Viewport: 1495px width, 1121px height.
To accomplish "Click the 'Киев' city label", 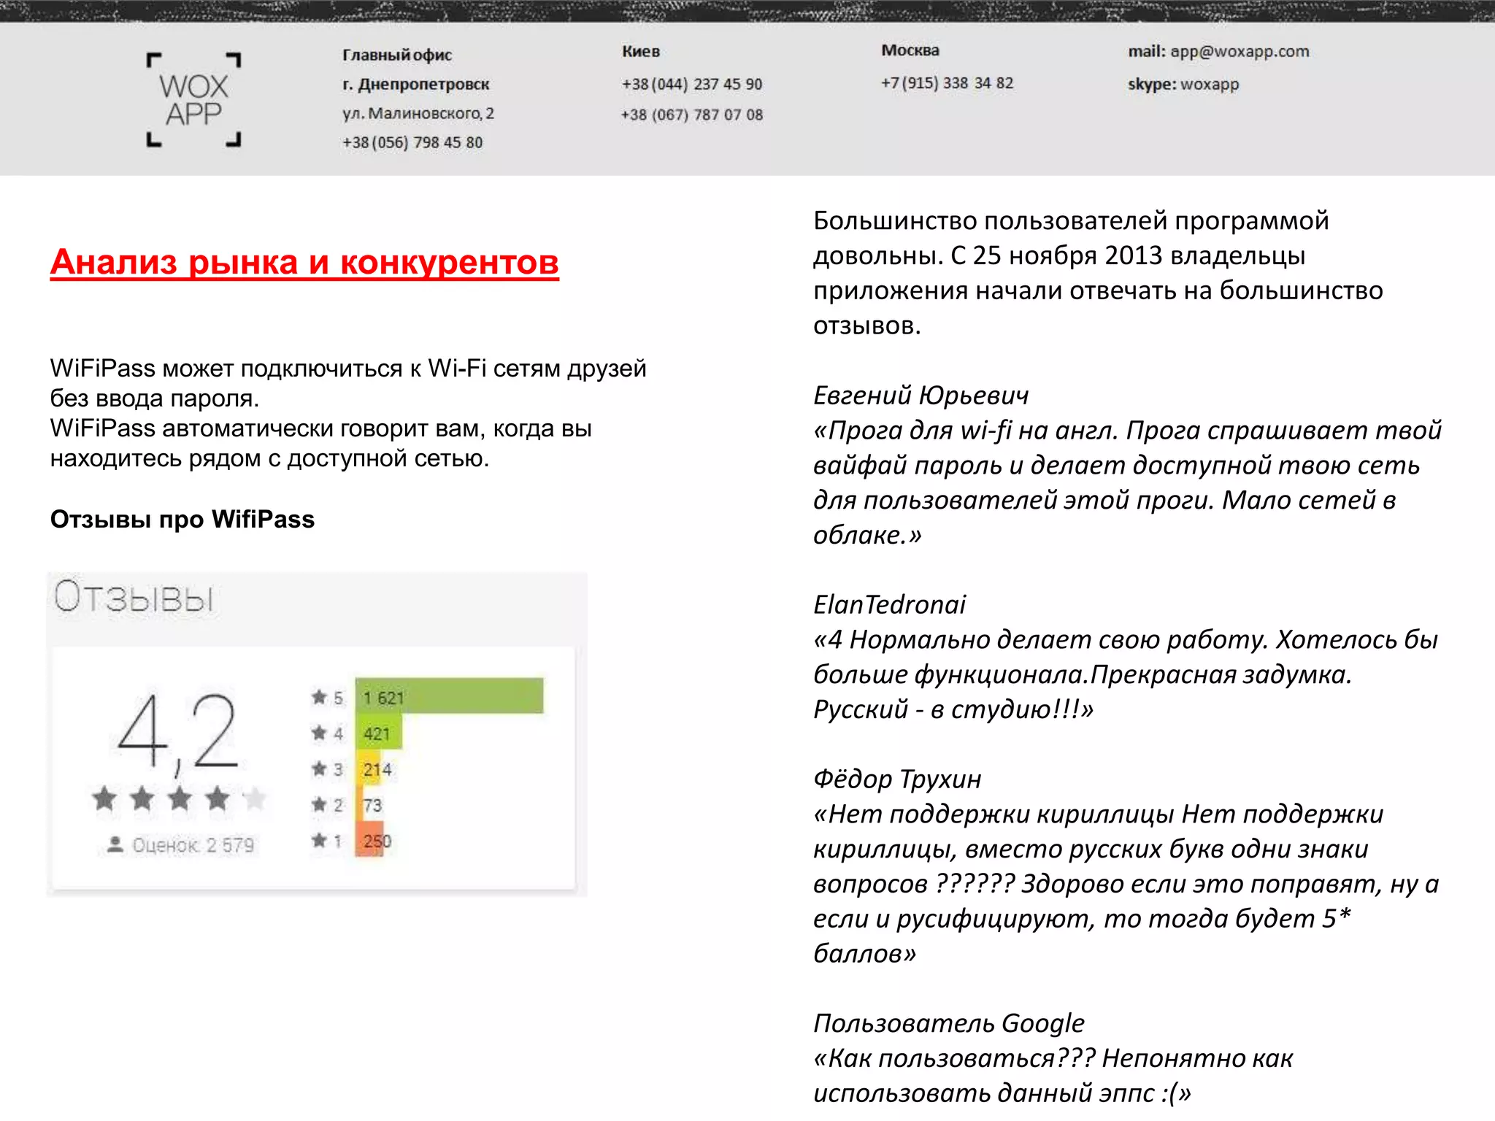I will click(x=641, y=51).
